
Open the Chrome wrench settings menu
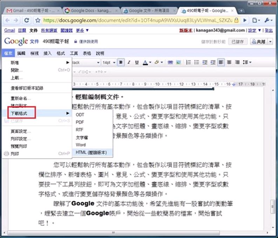point(268,20)
